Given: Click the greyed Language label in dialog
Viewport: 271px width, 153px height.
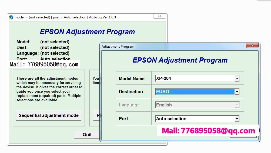Looking at the screenshot, I should pos(129,105).
